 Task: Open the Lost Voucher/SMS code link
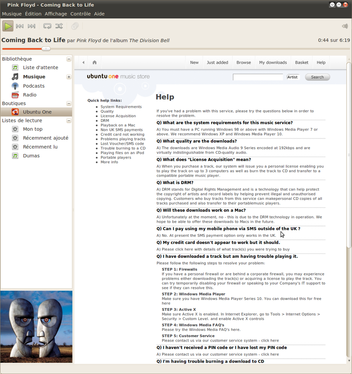122,144
